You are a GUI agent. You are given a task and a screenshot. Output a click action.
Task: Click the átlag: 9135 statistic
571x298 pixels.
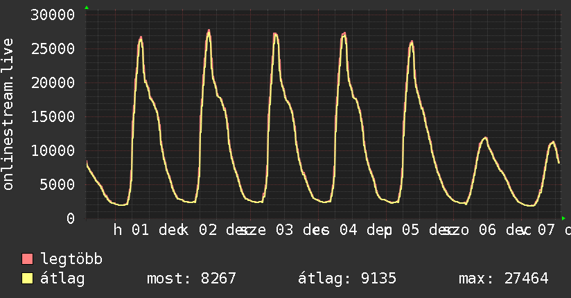click(346, 279)
